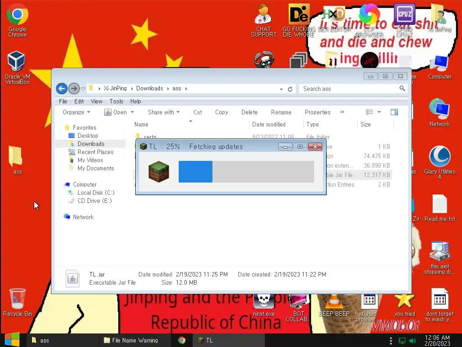Open the Edit menu
The image size is (462, 347).
tap(79, 101)
